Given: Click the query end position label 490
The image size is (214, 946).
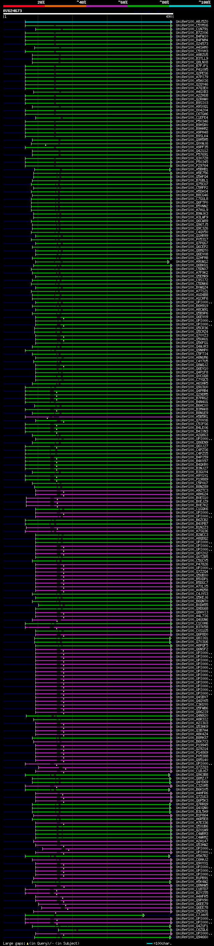Looking at the screenshot, I should pos(169,16).
